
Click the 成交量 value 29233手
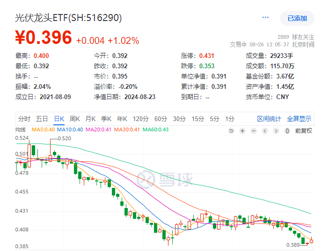282,56
